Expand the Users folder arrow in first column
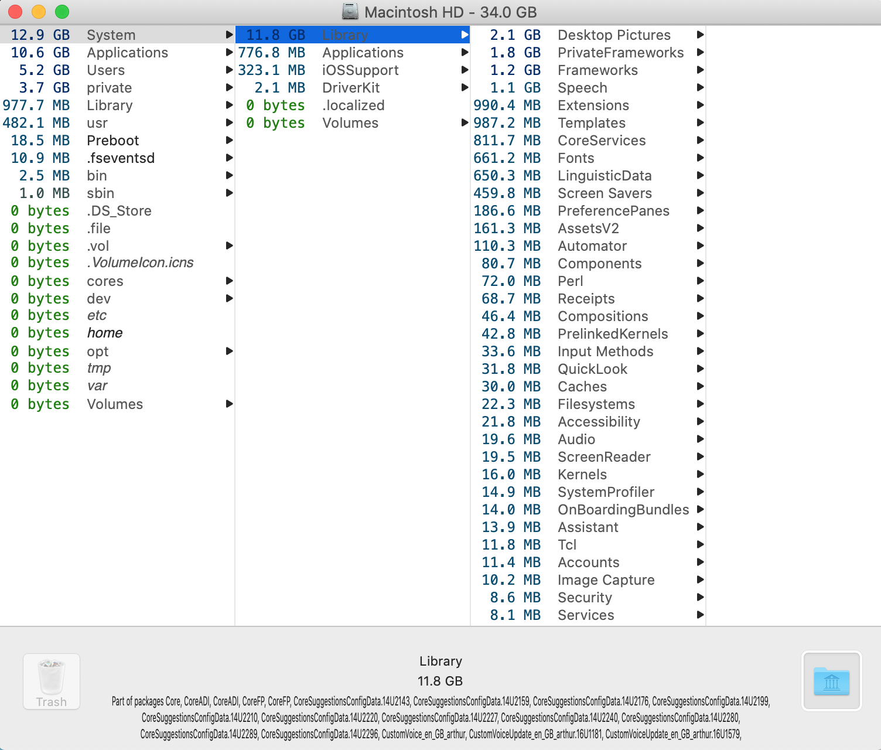Viewport: 881px width, 750px height. coord(230,70)
